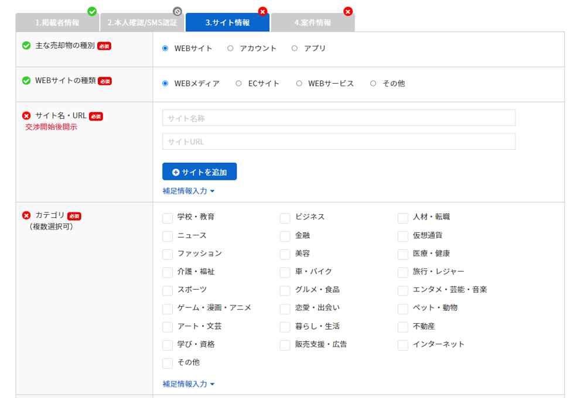This screenshot has width=570, height=398.
Task: Check the 不動産 category
Action: click(403, 327)
